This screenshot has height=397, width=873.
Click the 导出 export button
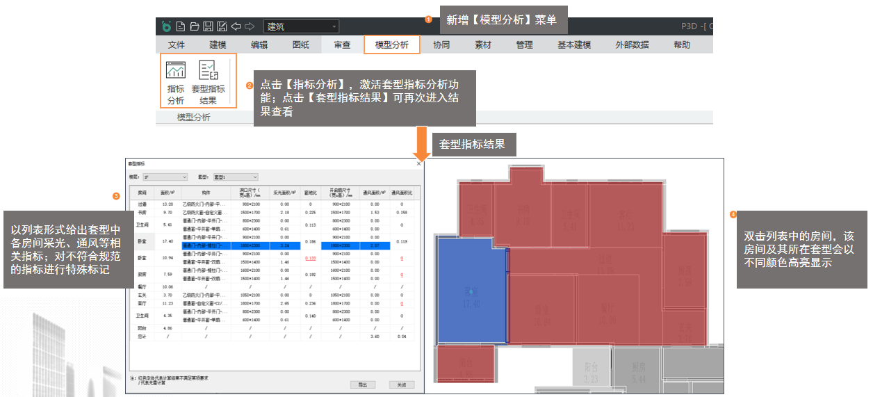pos(362,384)
